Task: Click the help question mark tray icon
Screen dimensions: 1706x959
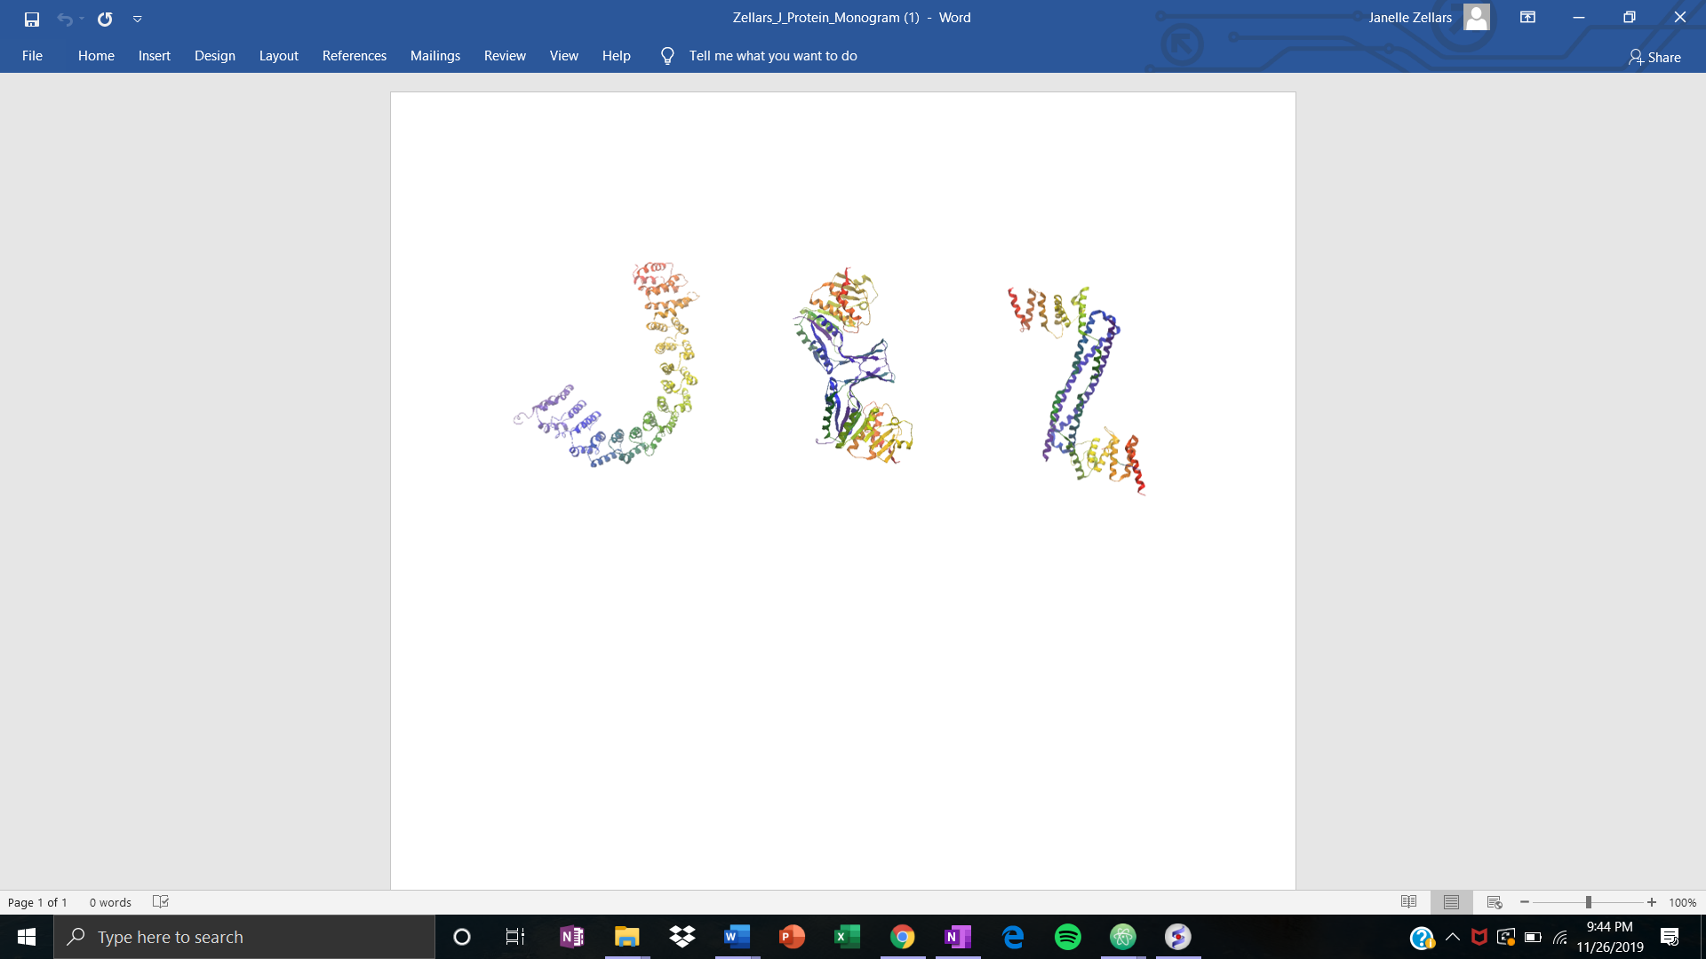Action: 1422,938
